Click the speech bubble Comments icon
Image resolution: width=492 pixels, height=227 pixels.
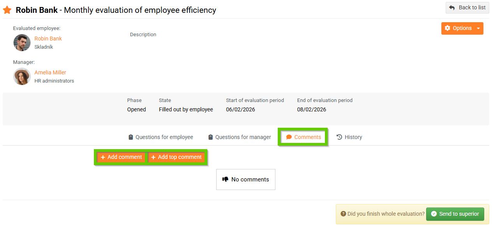pos(289,137)
